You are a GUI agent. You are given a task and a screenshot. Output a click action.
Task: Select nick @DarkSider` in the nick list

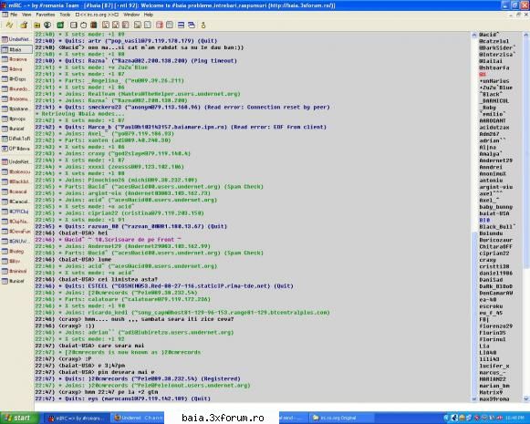pyautogui.click(x=497, y=48)
